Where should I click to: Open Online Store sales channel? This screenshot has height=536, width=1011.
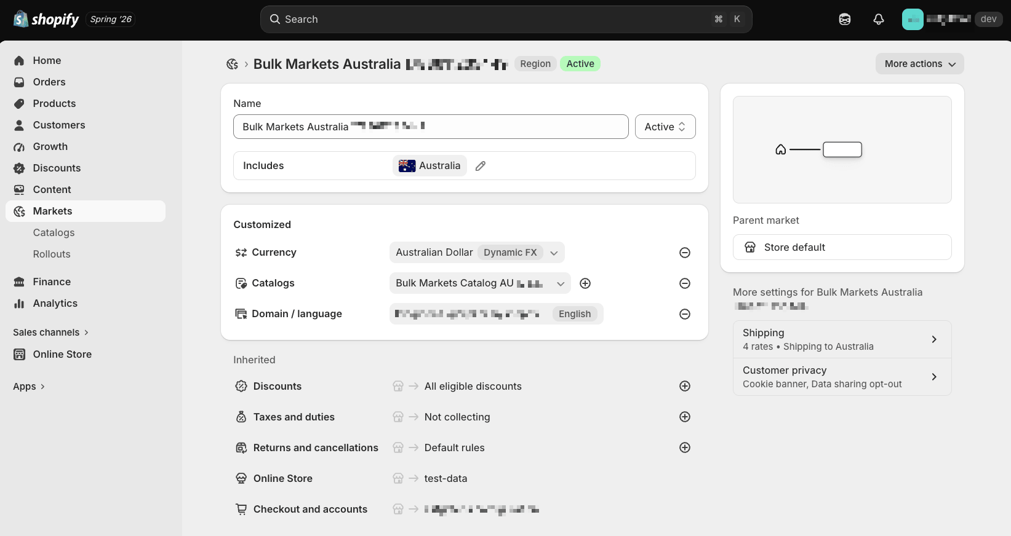(x=86, y=354)
